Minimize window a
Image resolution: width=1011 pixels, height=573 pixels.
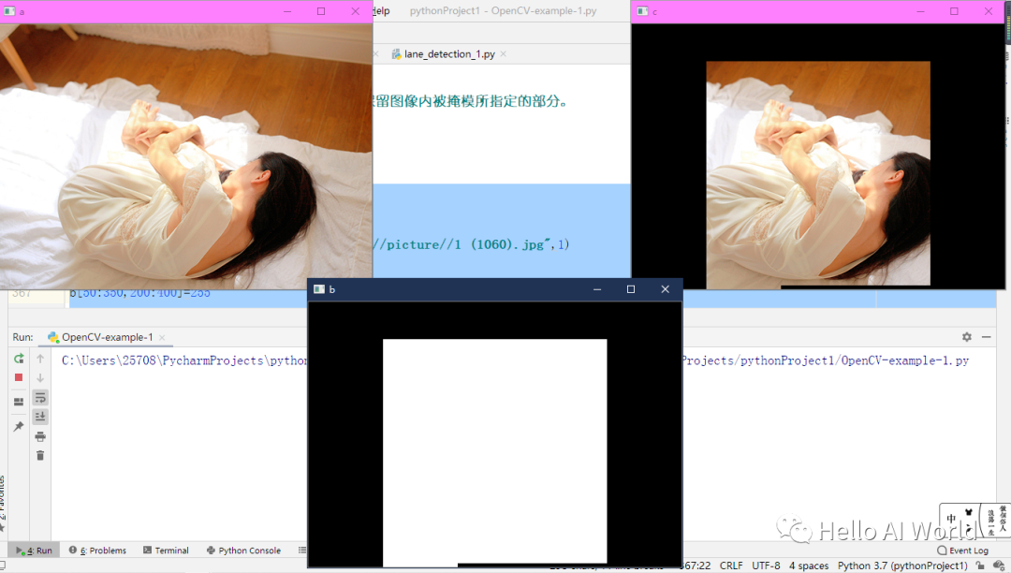(x=287, y=11)
